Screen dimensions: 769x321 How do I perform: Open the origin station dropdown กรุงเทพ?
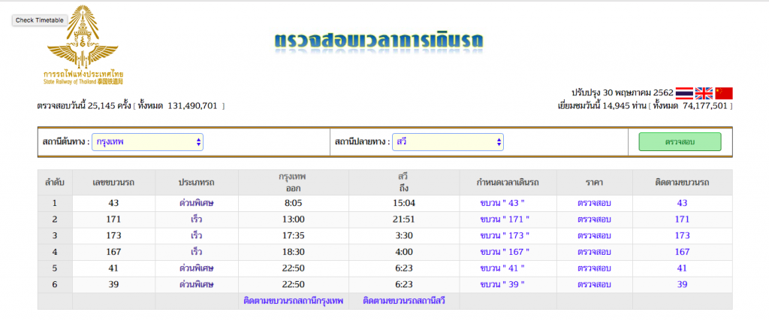pos(147,142)
